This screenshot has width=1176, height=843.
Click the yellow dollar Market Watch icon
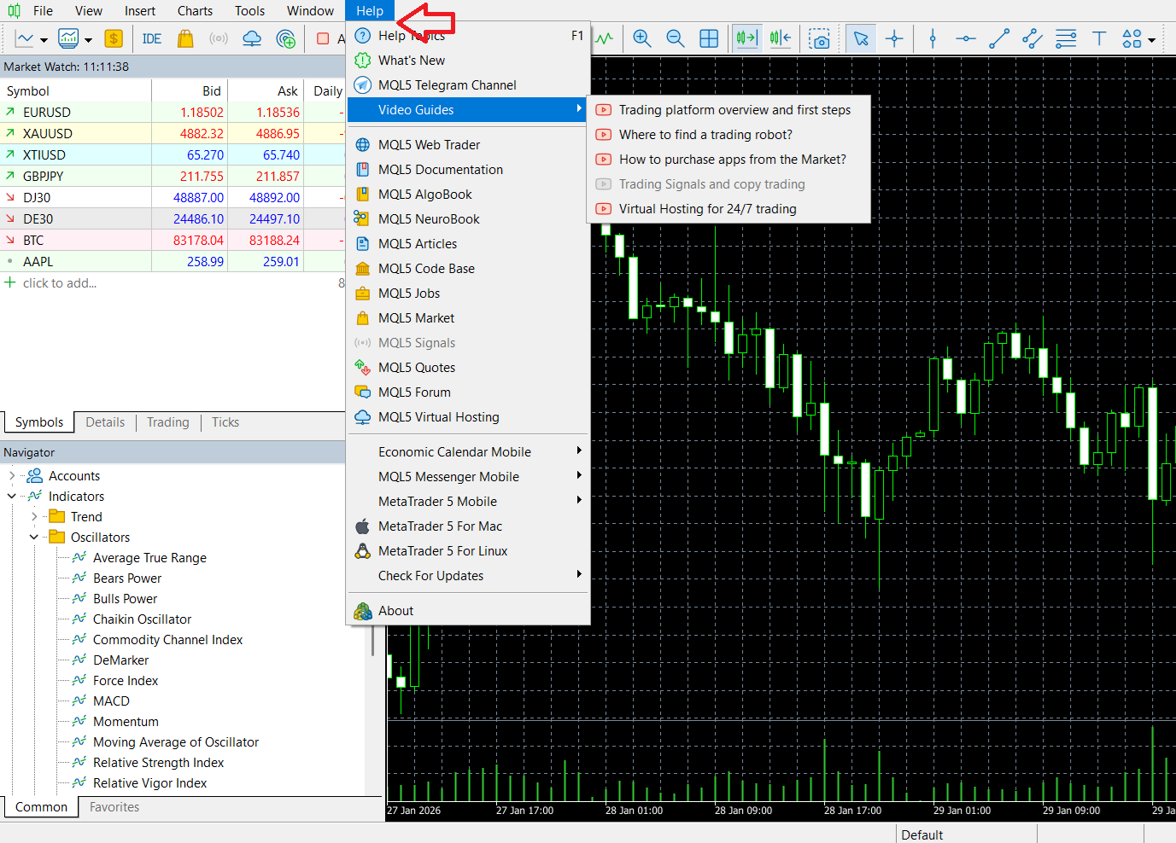114,38
